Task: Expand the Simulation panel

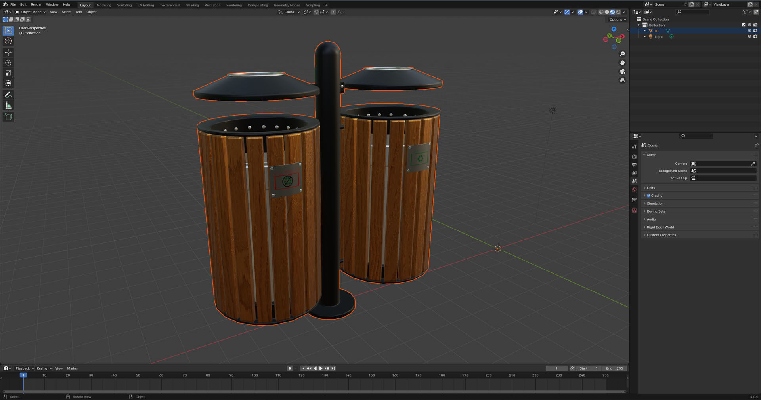Action: click(655, 204)
